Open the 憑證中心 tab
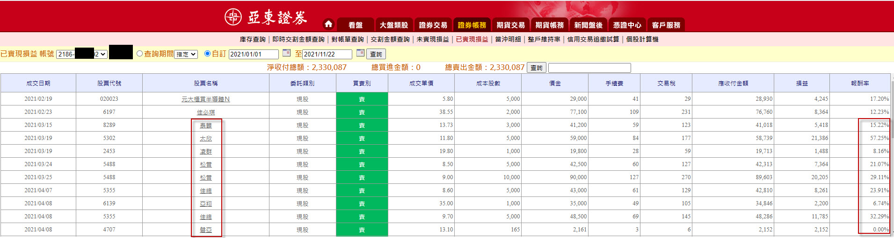Viewport: 894px width, 238px height. click(627, 25)
